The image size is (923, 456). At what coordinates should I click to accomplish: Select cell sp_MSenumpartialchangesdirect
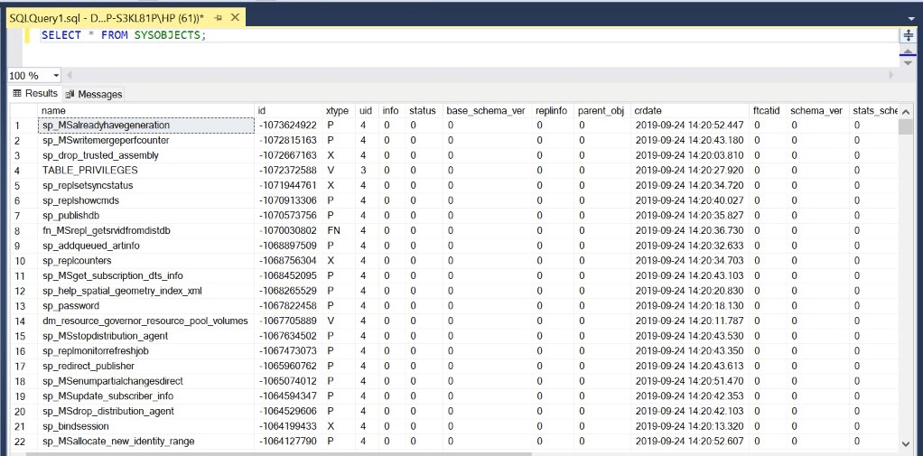146,381
